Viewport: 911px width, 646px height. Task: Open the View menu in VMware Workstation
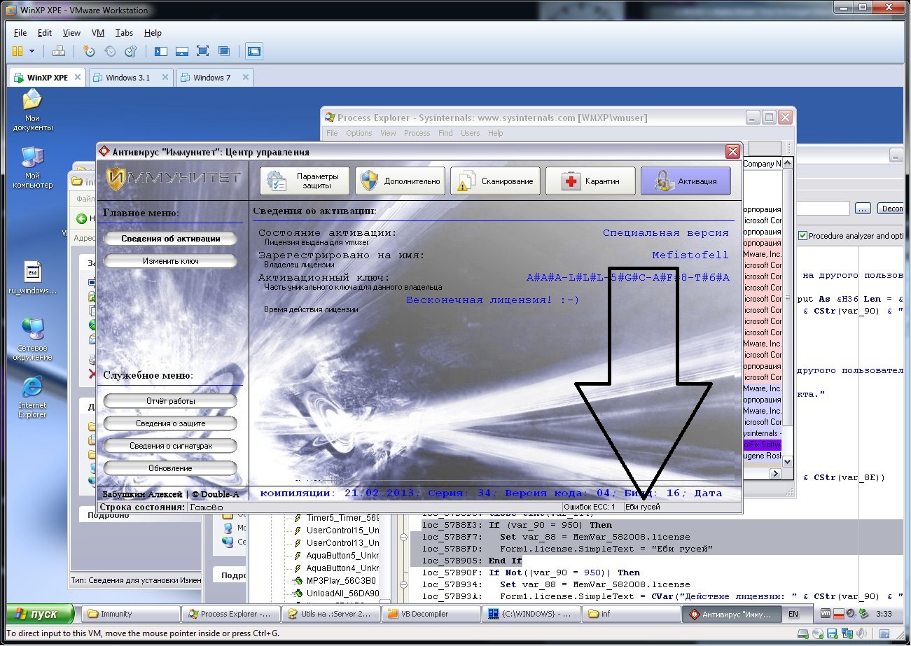click(71, 33)
